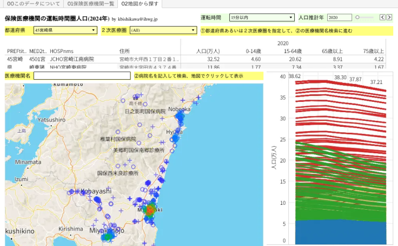This screenshot has height=246, width=398.
Task: Select address 宮崎市大坪西1丁目2番1
Action: coord(149,59)
